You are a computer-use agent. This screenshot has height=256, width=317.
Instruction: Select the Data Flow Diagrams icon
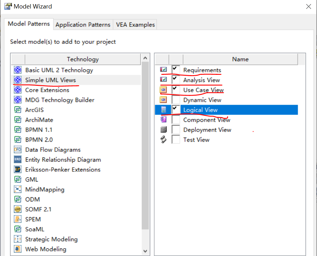coord(18,150)
